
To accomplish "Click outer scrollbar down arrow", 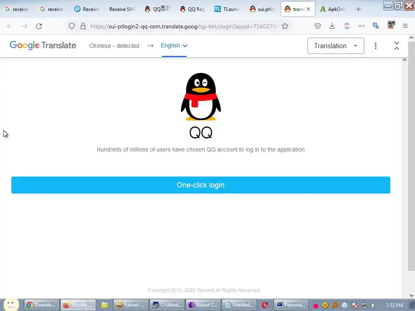I will coord(411,295).
